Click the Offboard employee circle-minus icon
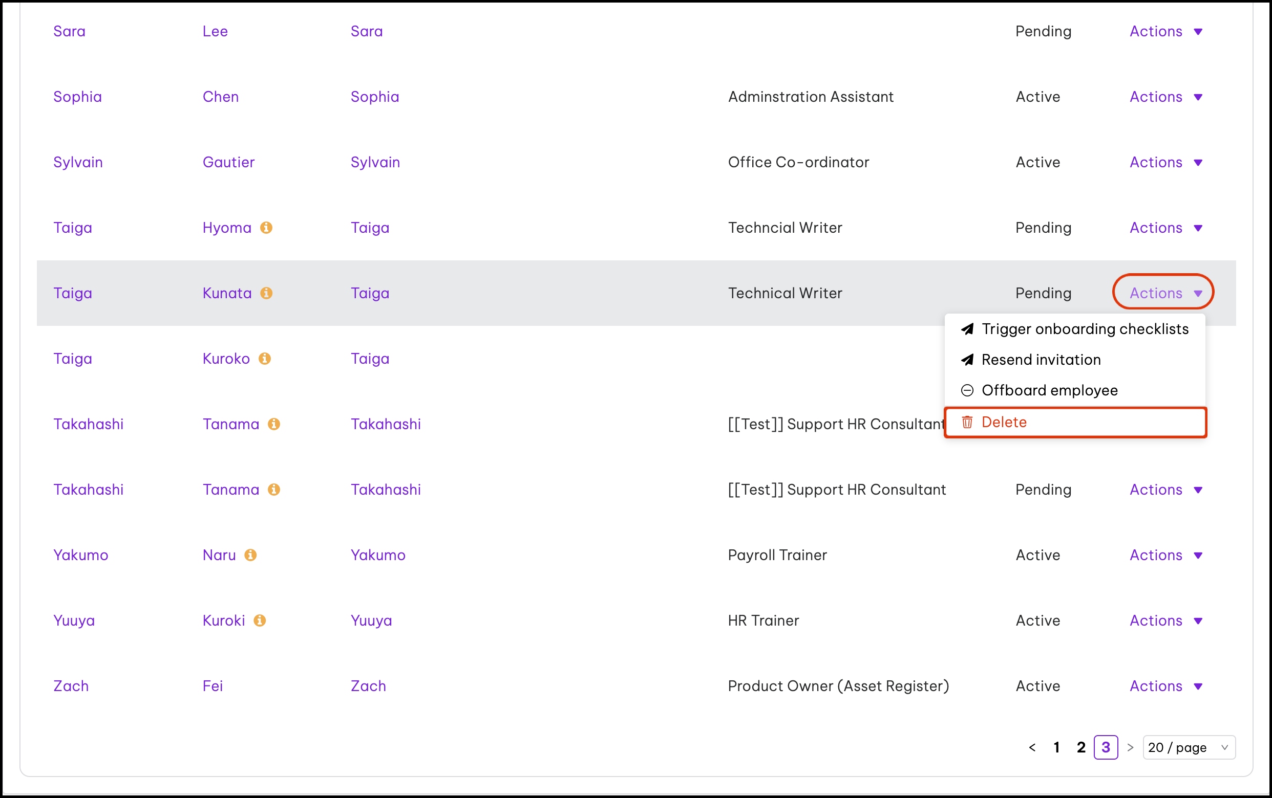Viewport: 1272px width, 798px height. click(967, 390)
